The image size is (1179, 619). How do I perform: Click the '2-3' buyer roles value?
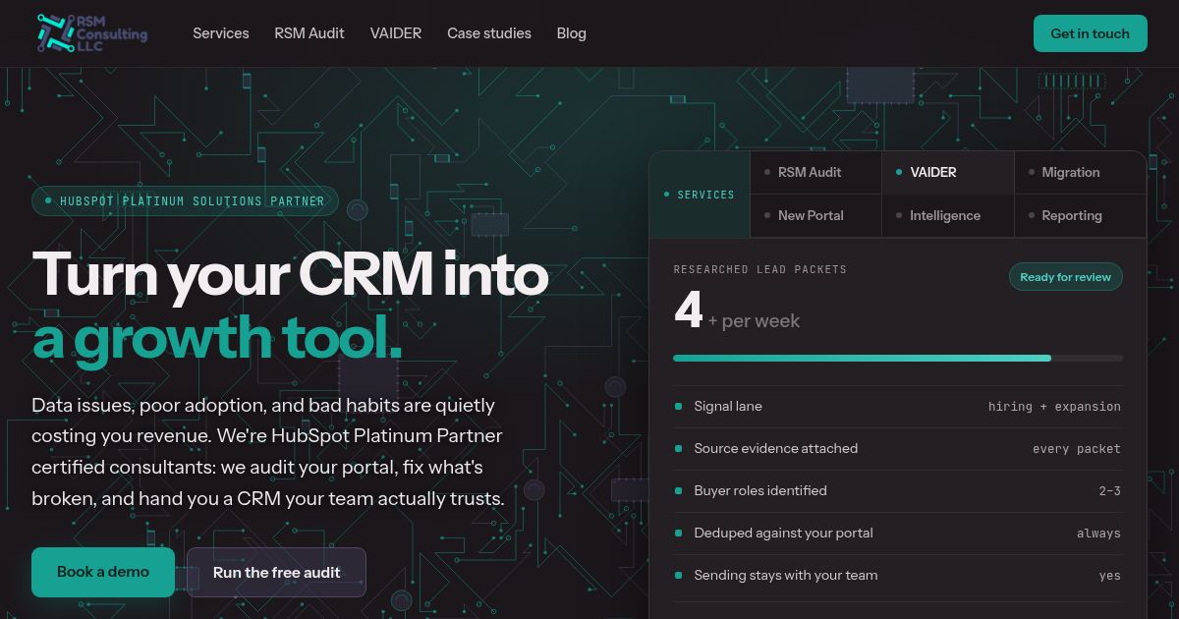(x=1110, y=491)
